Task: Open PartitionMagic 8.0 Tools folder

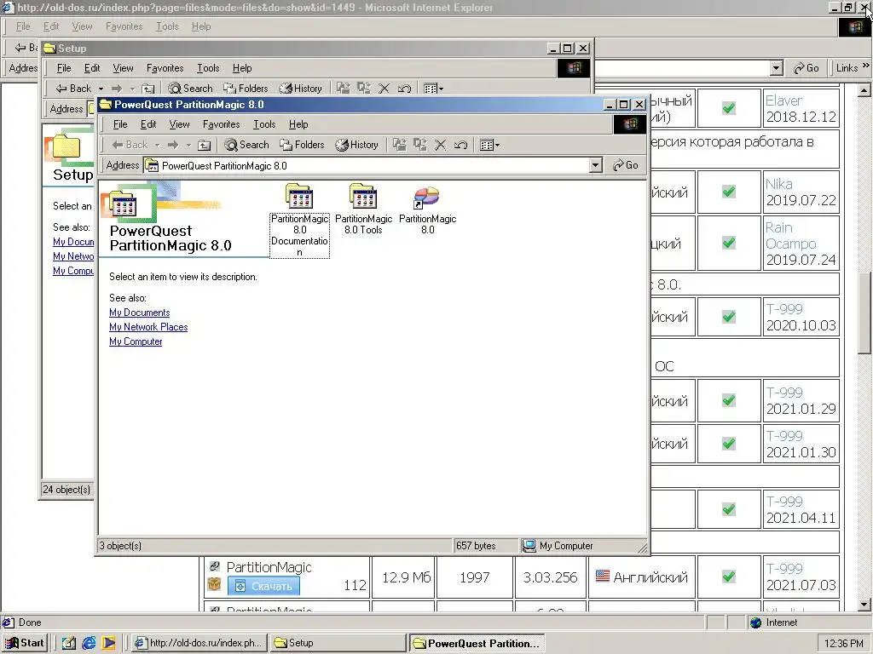Action: 363,209
